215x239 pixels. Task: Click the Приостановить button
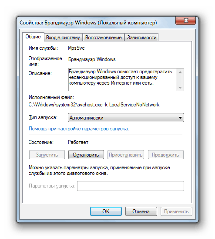pos(126,155)
